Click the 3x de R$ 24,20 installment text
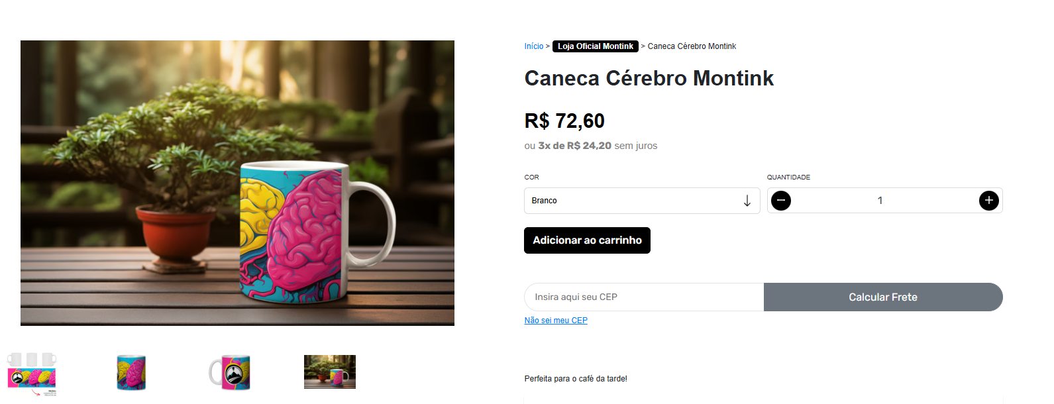 coord(574,146)
